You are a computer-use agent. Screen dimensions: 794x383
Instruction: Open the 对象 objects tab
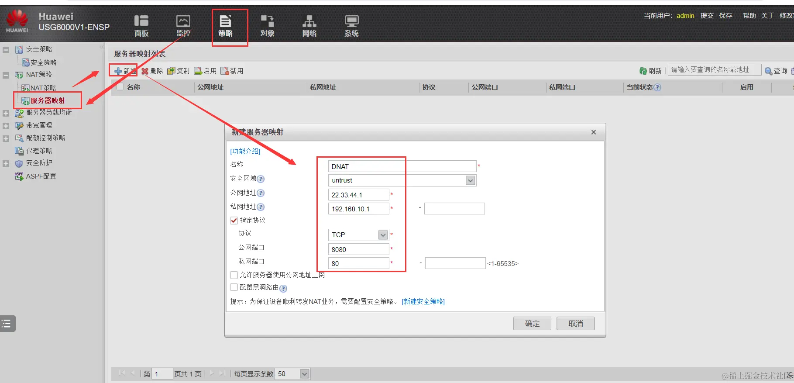tap(267, 25)
